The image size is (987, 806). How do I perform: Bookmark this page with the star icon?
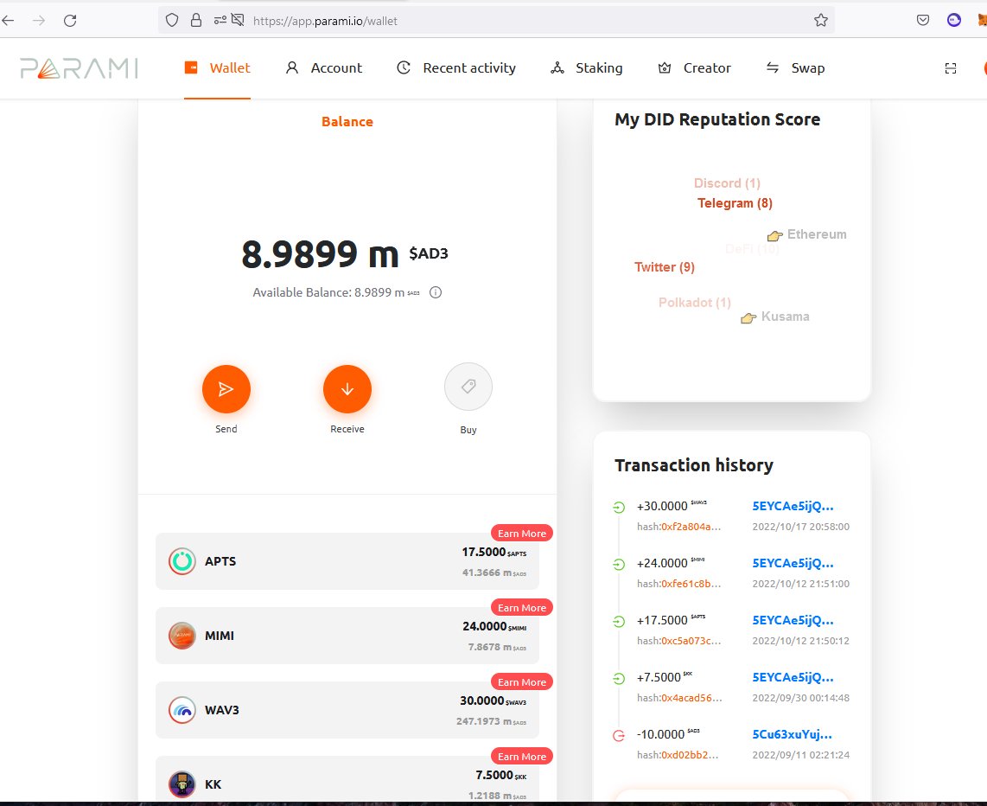point(821,20)
